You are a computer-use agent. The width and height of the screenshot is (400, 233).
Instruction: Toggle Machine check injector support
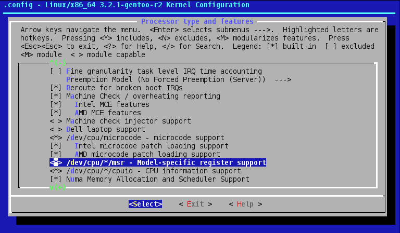[120, 121]
